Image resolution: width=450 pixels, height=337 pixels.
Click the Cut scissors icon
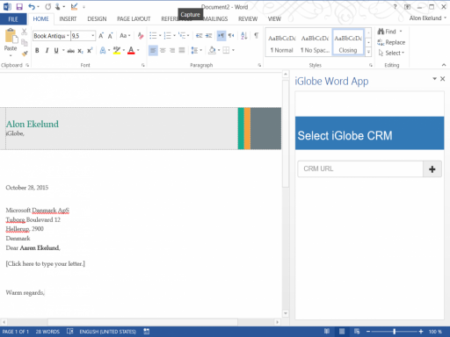click(25, 32)
